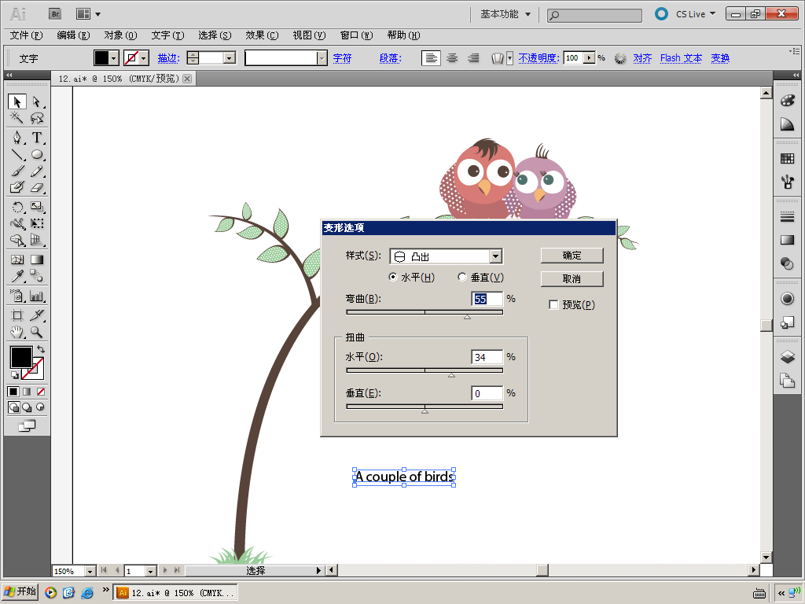This screenshot has height=604, width=805.
Task: Open the 150% zoom level dropdown
Action: point(90,571)
